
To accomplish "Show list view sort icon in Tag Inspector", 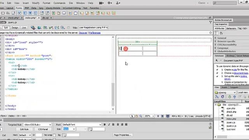I will point(221,33).
